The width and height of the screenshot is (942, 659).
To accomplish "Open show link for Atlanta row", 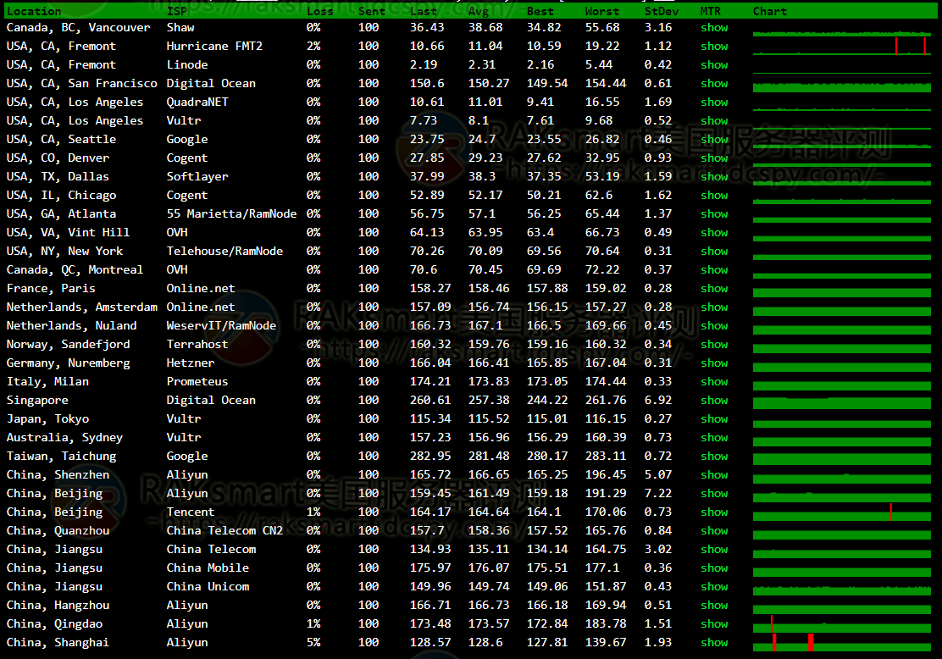I will coord(714,213).
